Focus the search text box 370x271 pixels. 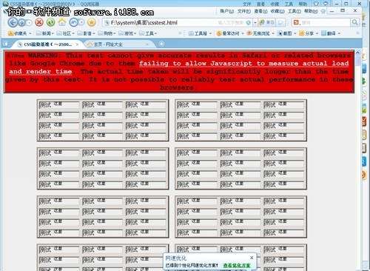tap(325, 23)
